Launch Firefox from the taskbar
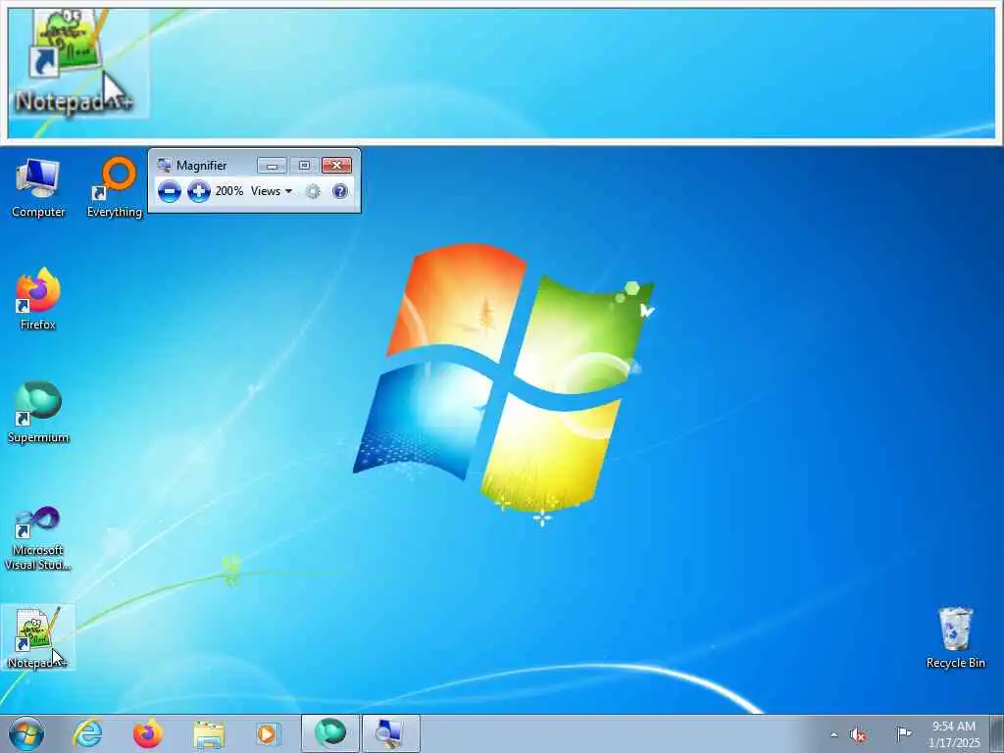The width and height of the screenshot is (1004, 753). point(147,733)
